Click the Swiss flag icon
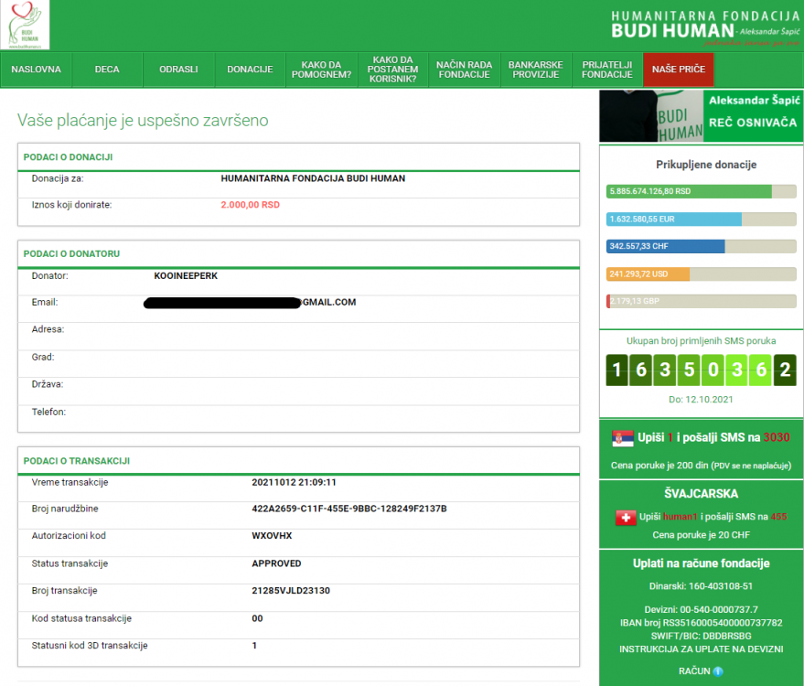This screenshot has height=686, width=804. (627, 518)
